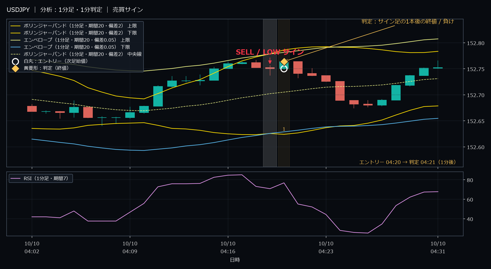Click the white circle icon in legend
Viewport: 491px width, 269px height.
tap(16, 62)
